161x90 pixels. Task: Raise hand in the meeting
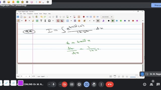click(x=94, y=84)
